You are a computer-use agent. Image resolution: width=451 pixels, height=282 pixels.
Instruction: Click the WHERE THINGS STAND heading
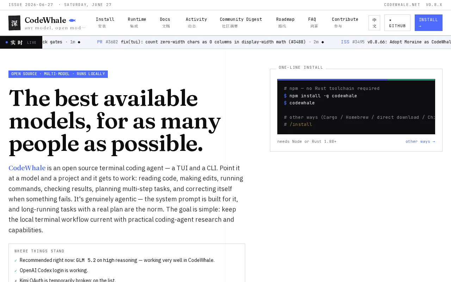pos(39,251)
